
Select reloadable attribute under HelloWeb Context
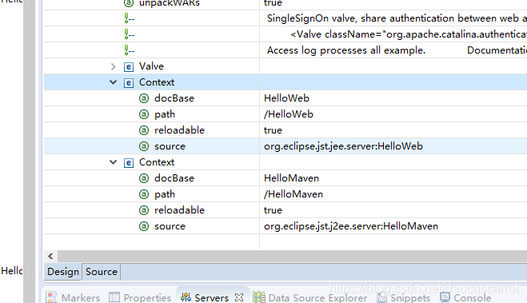(179, 130)
